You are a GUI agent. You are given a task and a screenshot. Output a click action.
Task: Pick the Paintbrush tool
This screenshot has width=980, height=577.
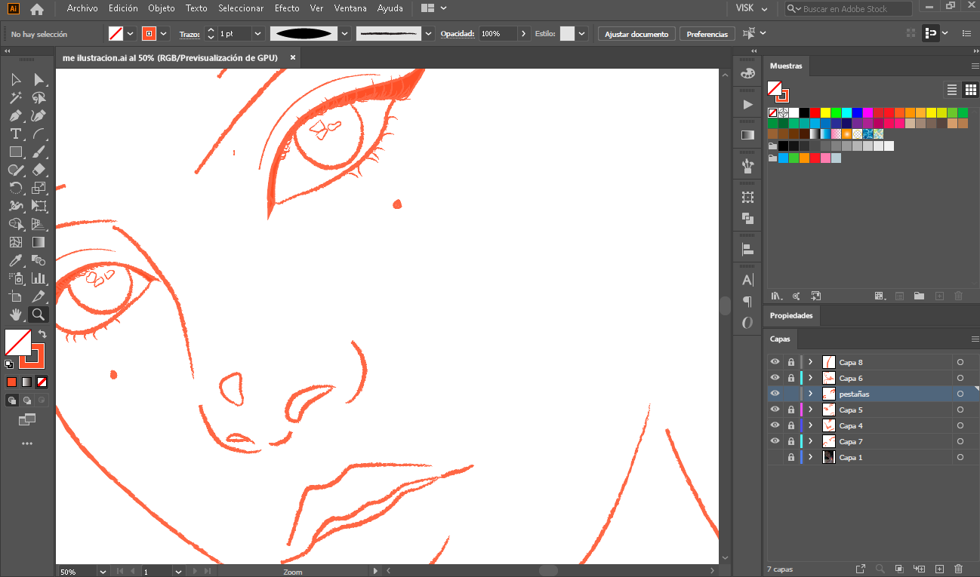[x=39, y=152]
